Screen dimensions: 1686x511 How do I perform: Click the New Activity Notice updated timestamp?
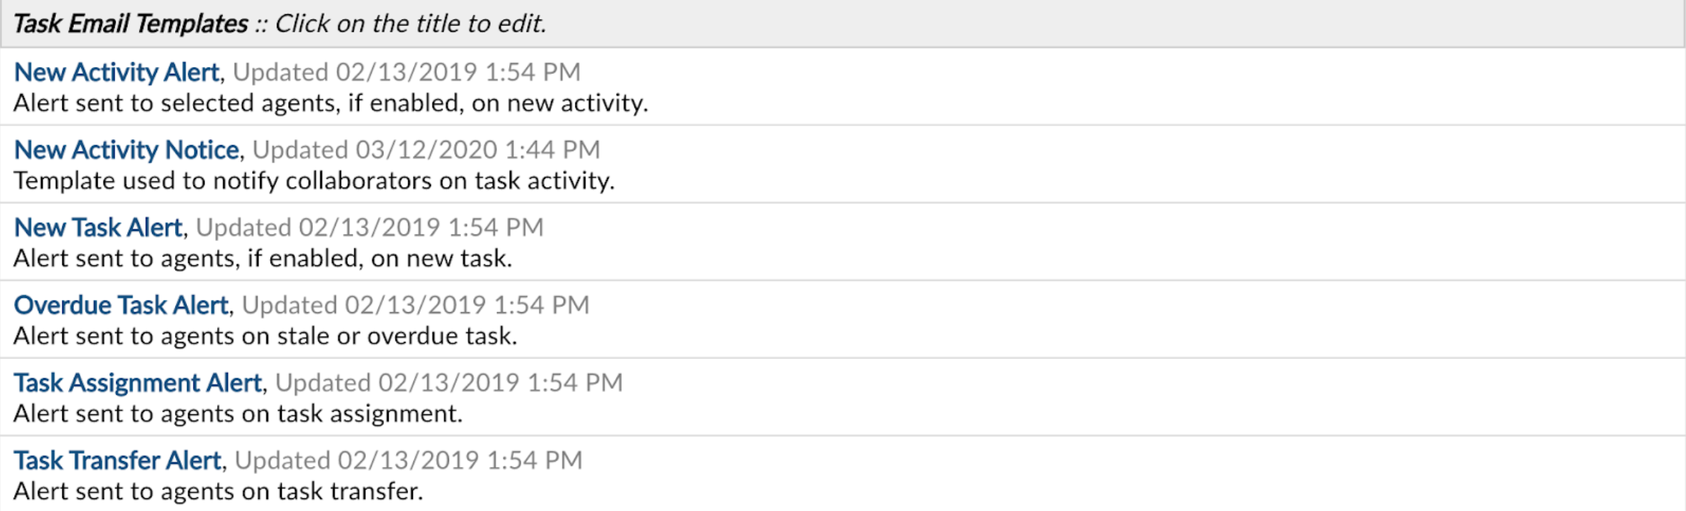pos(424,150)
